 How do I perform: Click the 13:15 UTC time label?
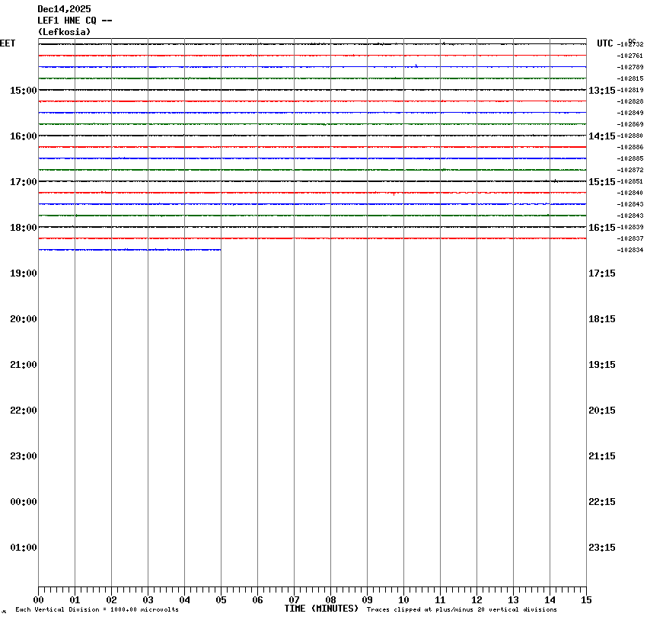point(601,91)
